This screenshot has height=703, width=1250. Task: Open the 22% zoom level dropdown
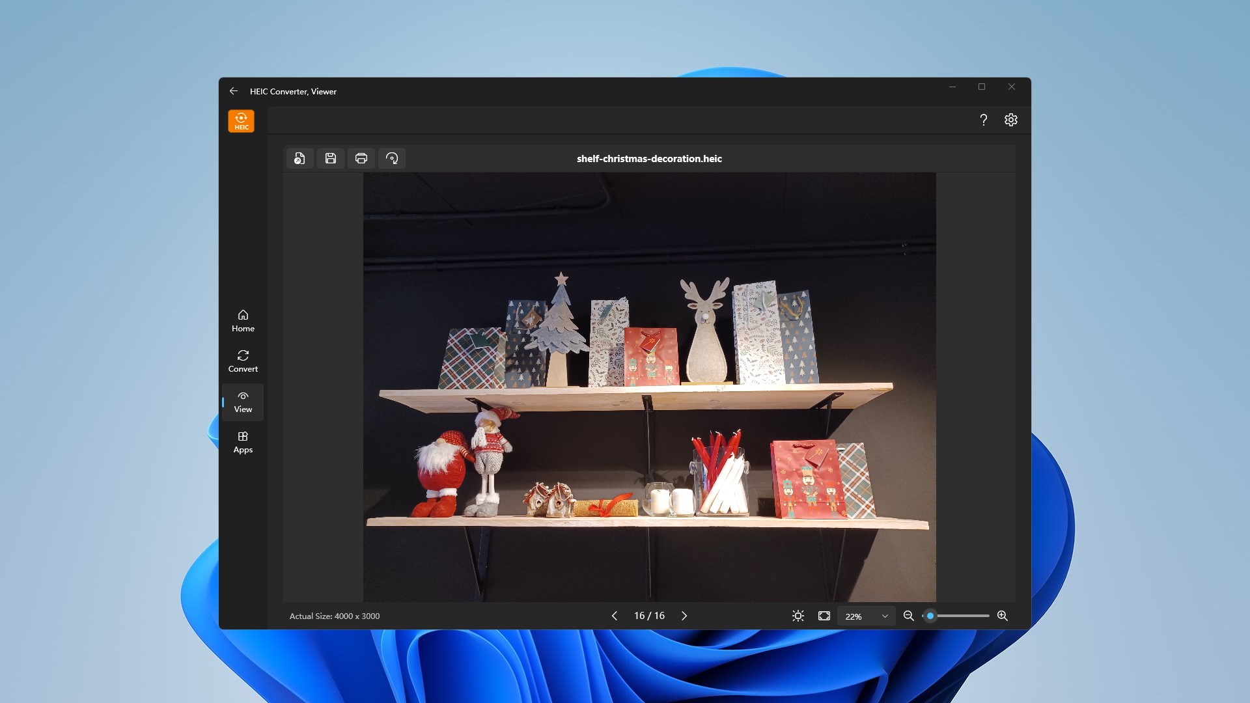point(866,616)
